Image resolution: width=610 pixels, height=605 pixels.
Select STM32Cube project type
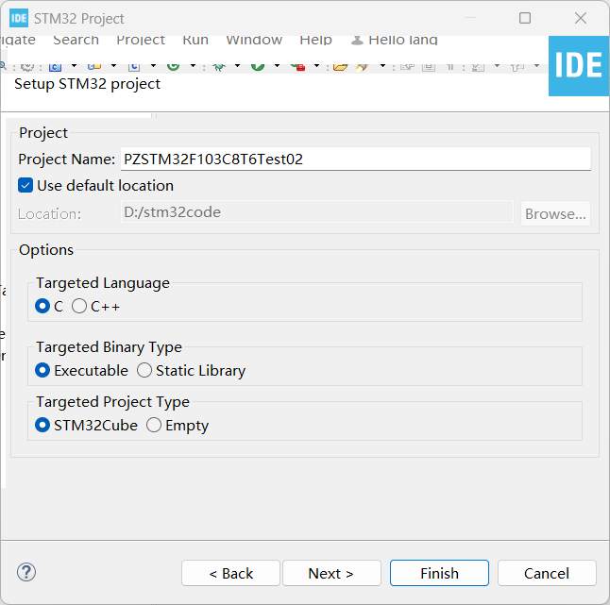(x=42, y=426)
